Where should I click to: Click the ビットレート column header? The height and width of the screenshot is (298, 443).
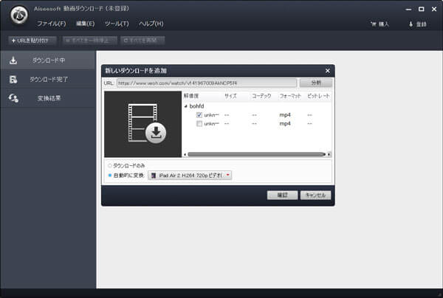pyautogui.click(x=318, y=96)
